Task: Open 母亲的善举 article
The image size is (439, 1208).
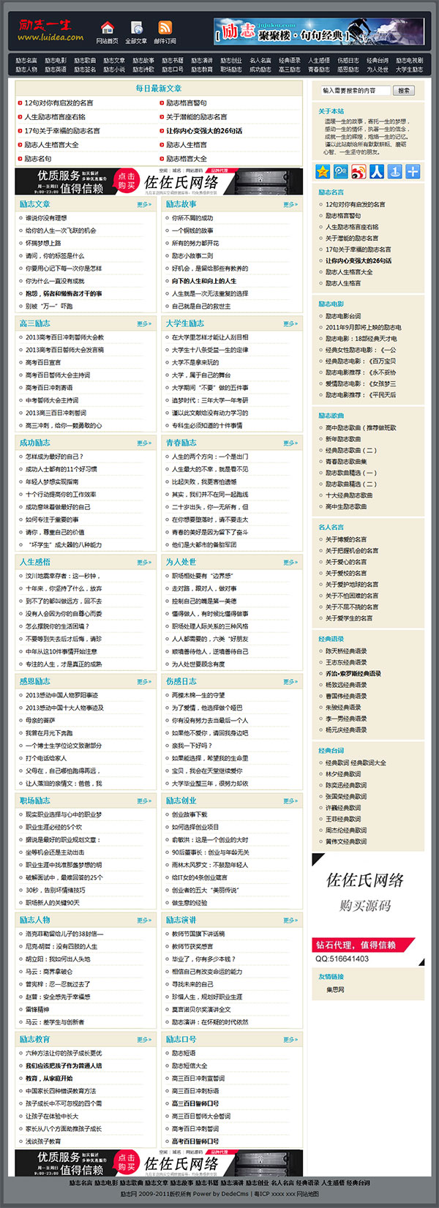Action: [40, 721]
